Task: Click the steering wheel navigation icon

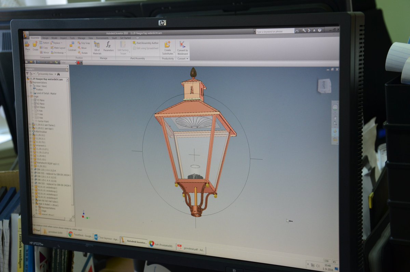Action: 335,107
